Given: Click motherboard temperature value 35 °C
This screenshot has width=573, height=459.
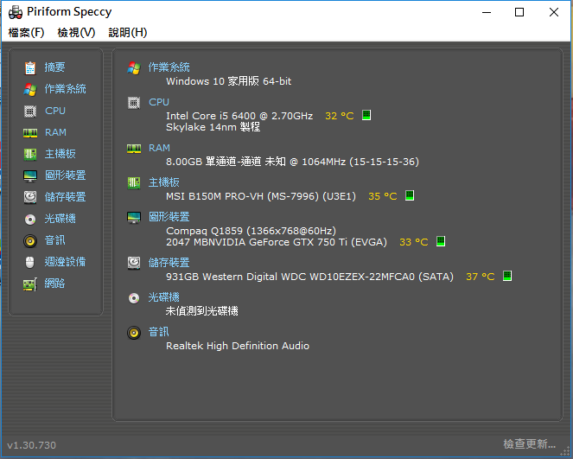Looking at the screenshot, I should tap(383, 196).
